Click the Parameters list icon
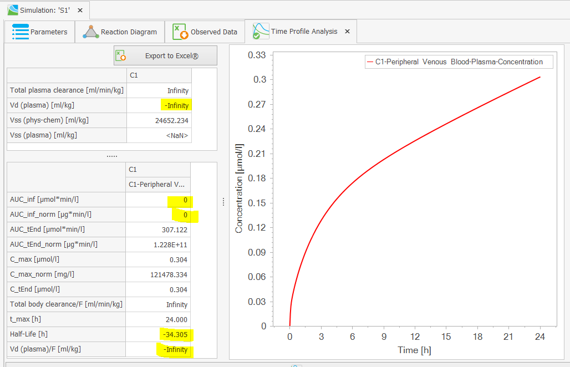This screenshot has width=570, height=367. (x=20, y=32)
